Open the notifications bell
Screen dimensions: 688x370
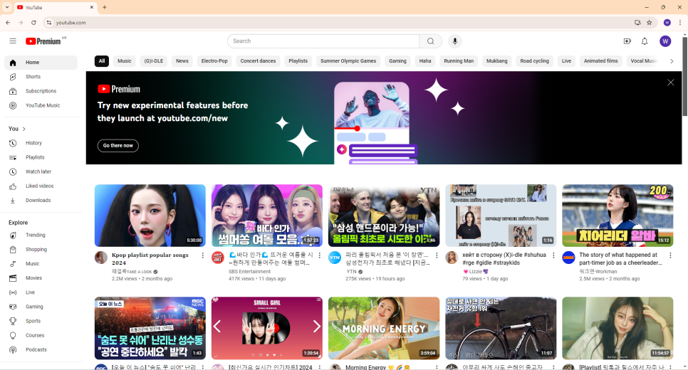(x=645, y=41)
